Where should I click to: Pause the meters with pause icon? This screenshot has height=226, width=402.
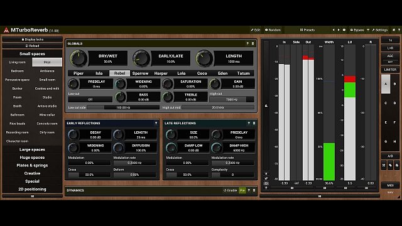tap(266, 173)
